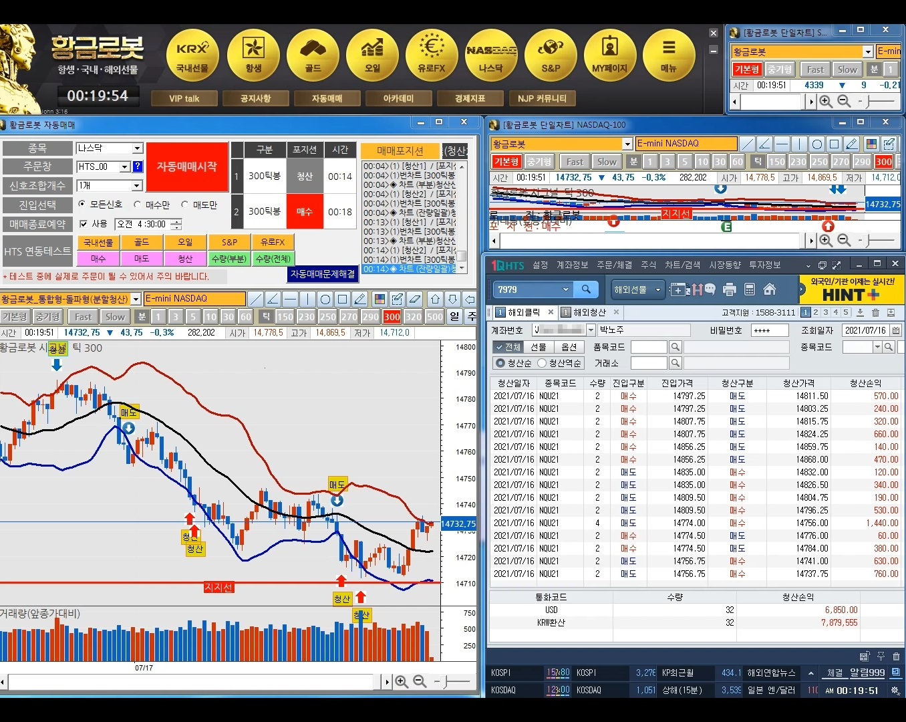
Task: Select 청산순 radio button
Action: pos(500,363)
